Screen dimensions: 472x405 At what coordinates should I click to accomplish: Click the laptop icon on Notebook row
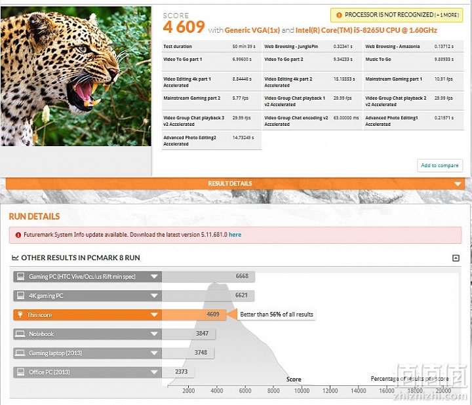coord(20,334)
